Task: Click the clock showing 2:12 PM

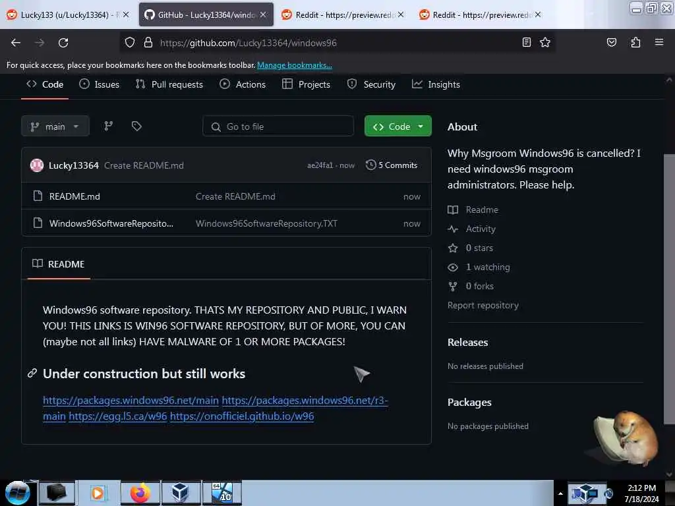Action: click(x=641, y=488)
